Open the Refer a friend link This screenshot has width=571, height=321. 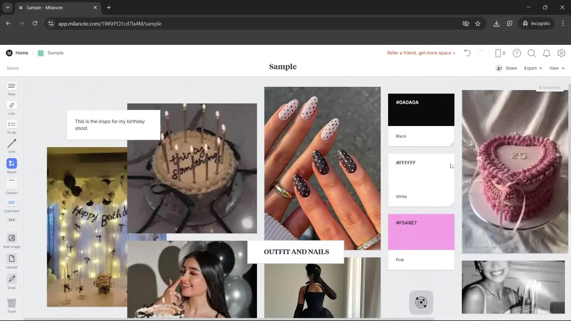pyautogui.click(x=421, y=53)
